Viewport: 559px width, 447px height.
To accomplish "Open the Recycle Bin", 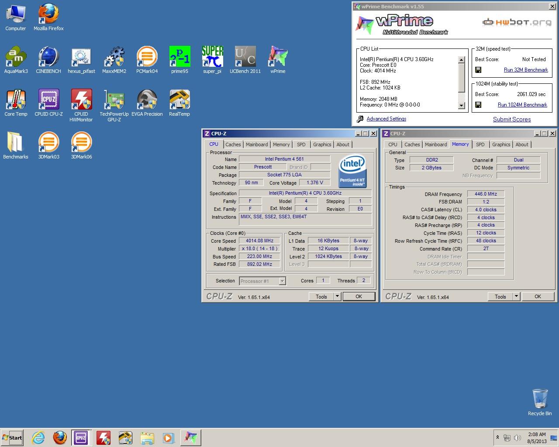I will (540, 402).
